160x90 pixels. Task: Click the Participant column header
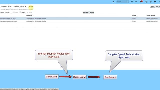click(29, 15)
